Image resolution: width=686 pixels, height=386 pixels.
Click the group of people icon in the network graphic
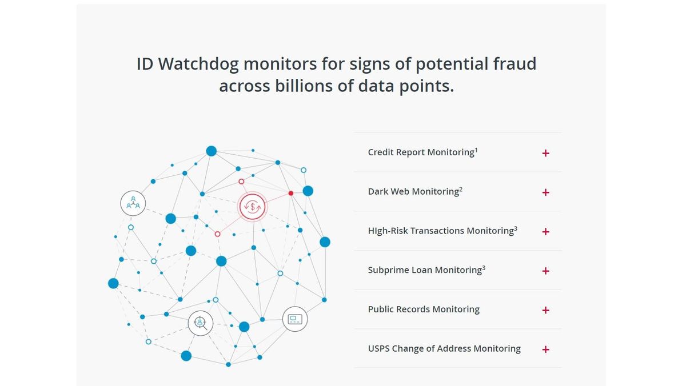133,203
